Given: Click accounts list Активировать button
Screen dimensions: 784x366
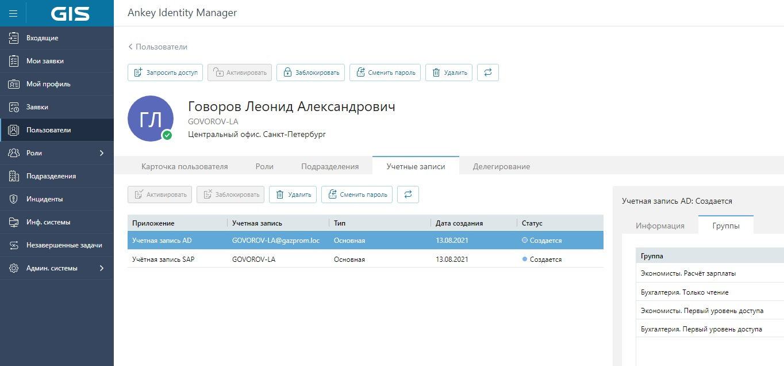Looking at the screenshot, I should point(160,195).
